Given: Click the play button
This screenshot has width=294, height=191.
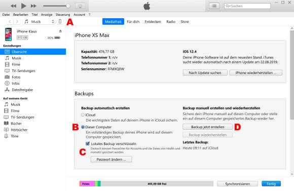Looking at the screenshot, I should pyautogui.click(x=24, y=6).
